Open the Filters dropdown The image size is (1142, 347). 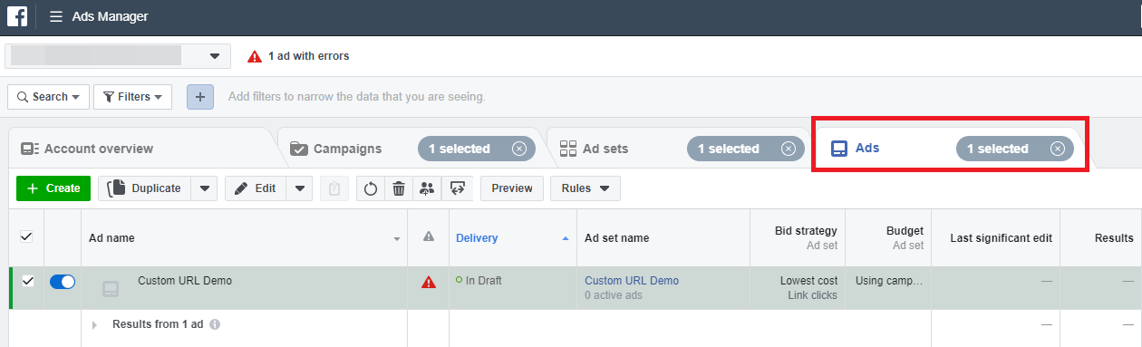(132, 97)
